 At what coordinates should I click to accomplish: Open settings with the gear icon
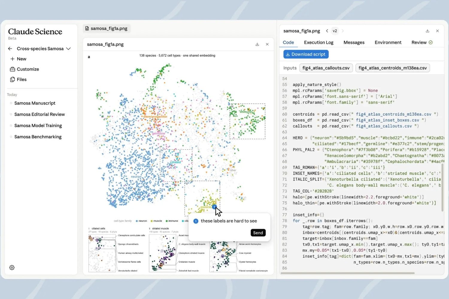(12, 268)
